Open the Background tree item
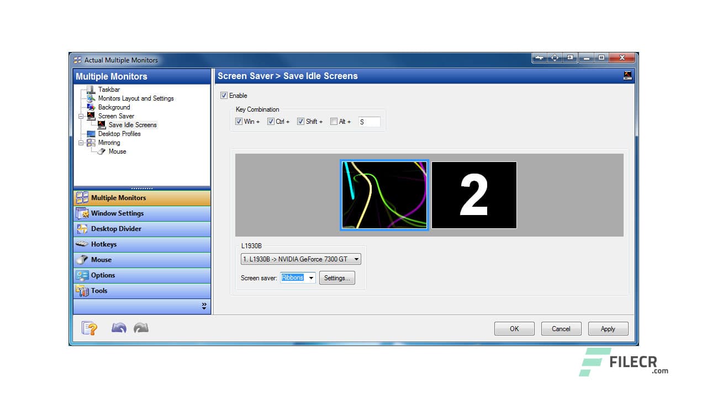The height and width of the screenshot is (398, 707). (x=114, y=107)
